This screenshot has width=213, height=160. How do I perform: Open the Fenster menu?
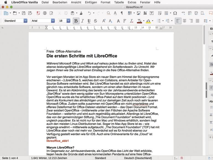[145, 2]
